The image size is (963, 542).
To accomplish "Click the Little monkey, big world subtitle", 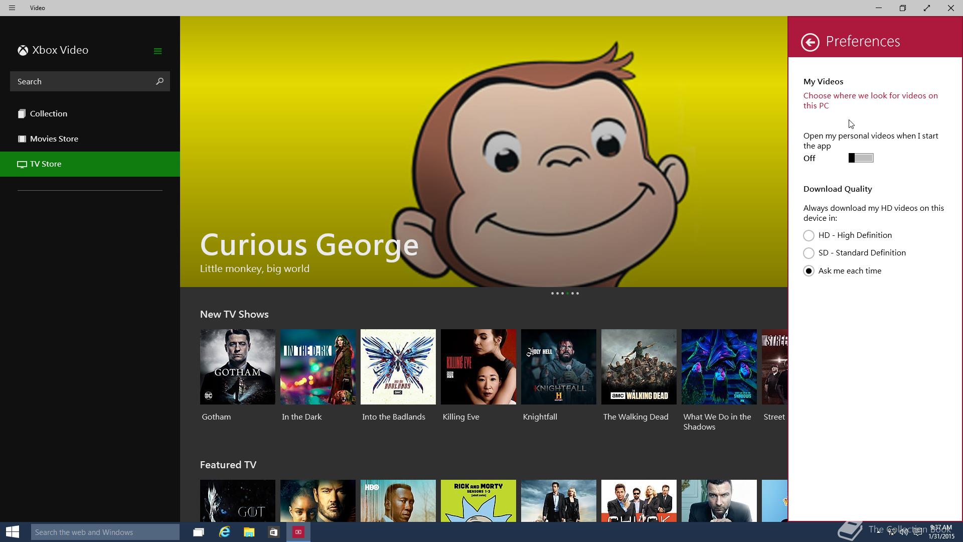I will tap(255, 269).
